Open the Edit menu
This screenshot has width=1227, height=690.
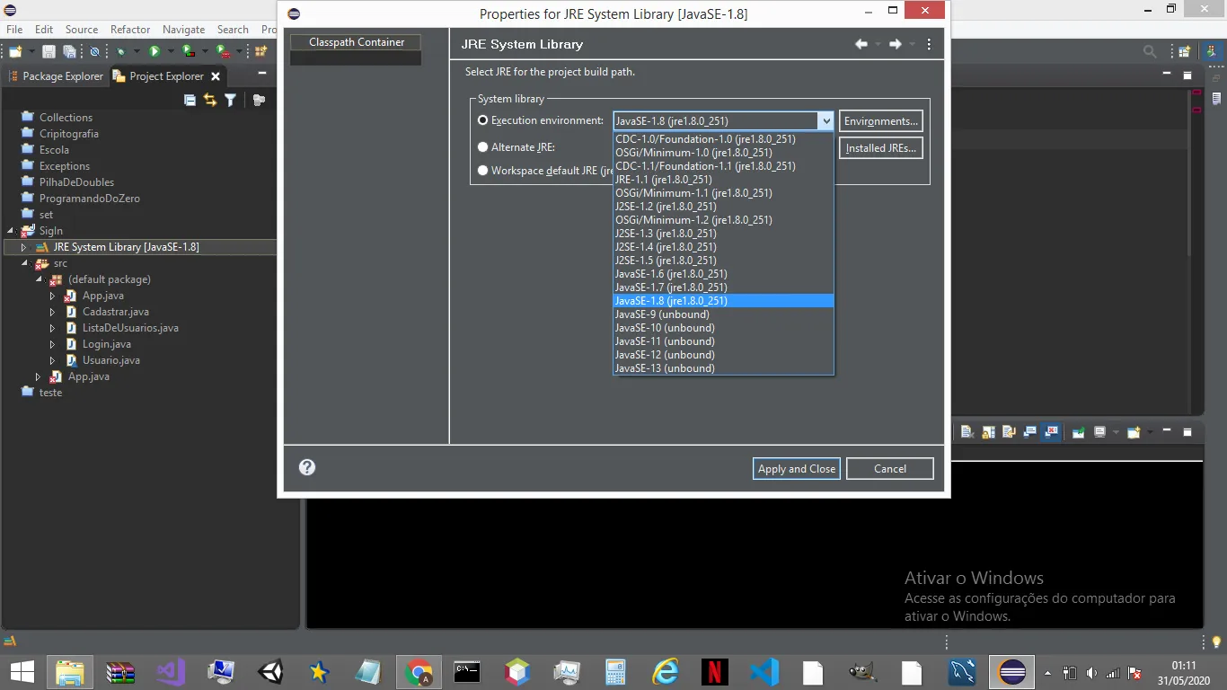44,30
